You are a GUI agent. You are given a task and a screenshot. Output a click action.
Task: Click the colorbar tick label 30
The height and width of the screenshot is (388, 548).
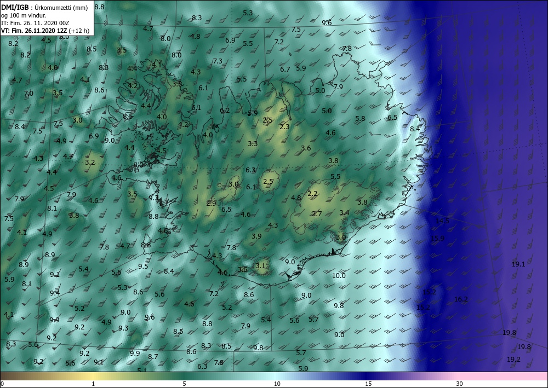point(460,384)
